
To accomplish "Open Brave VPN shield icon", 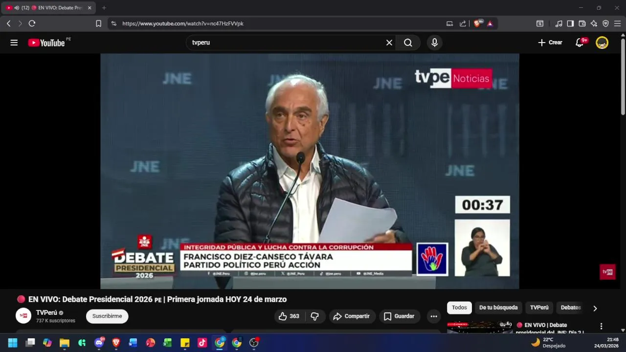I will [605, 23].
